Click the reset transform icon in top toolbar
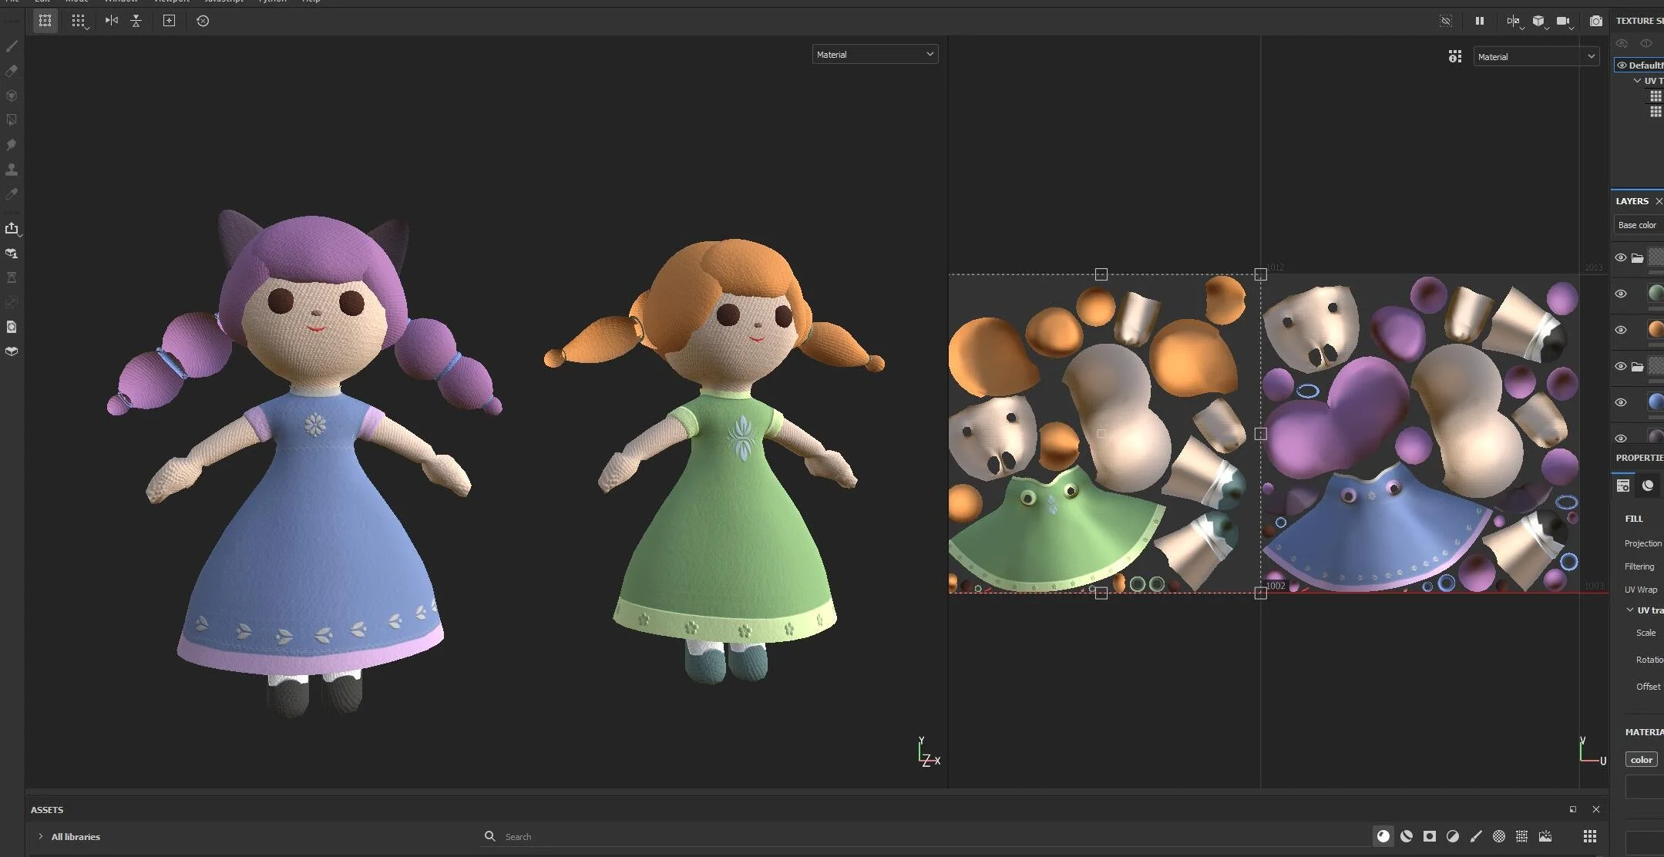Viewport: 1664px width, 857px height. pyautogui.click(x=203, y=21)
